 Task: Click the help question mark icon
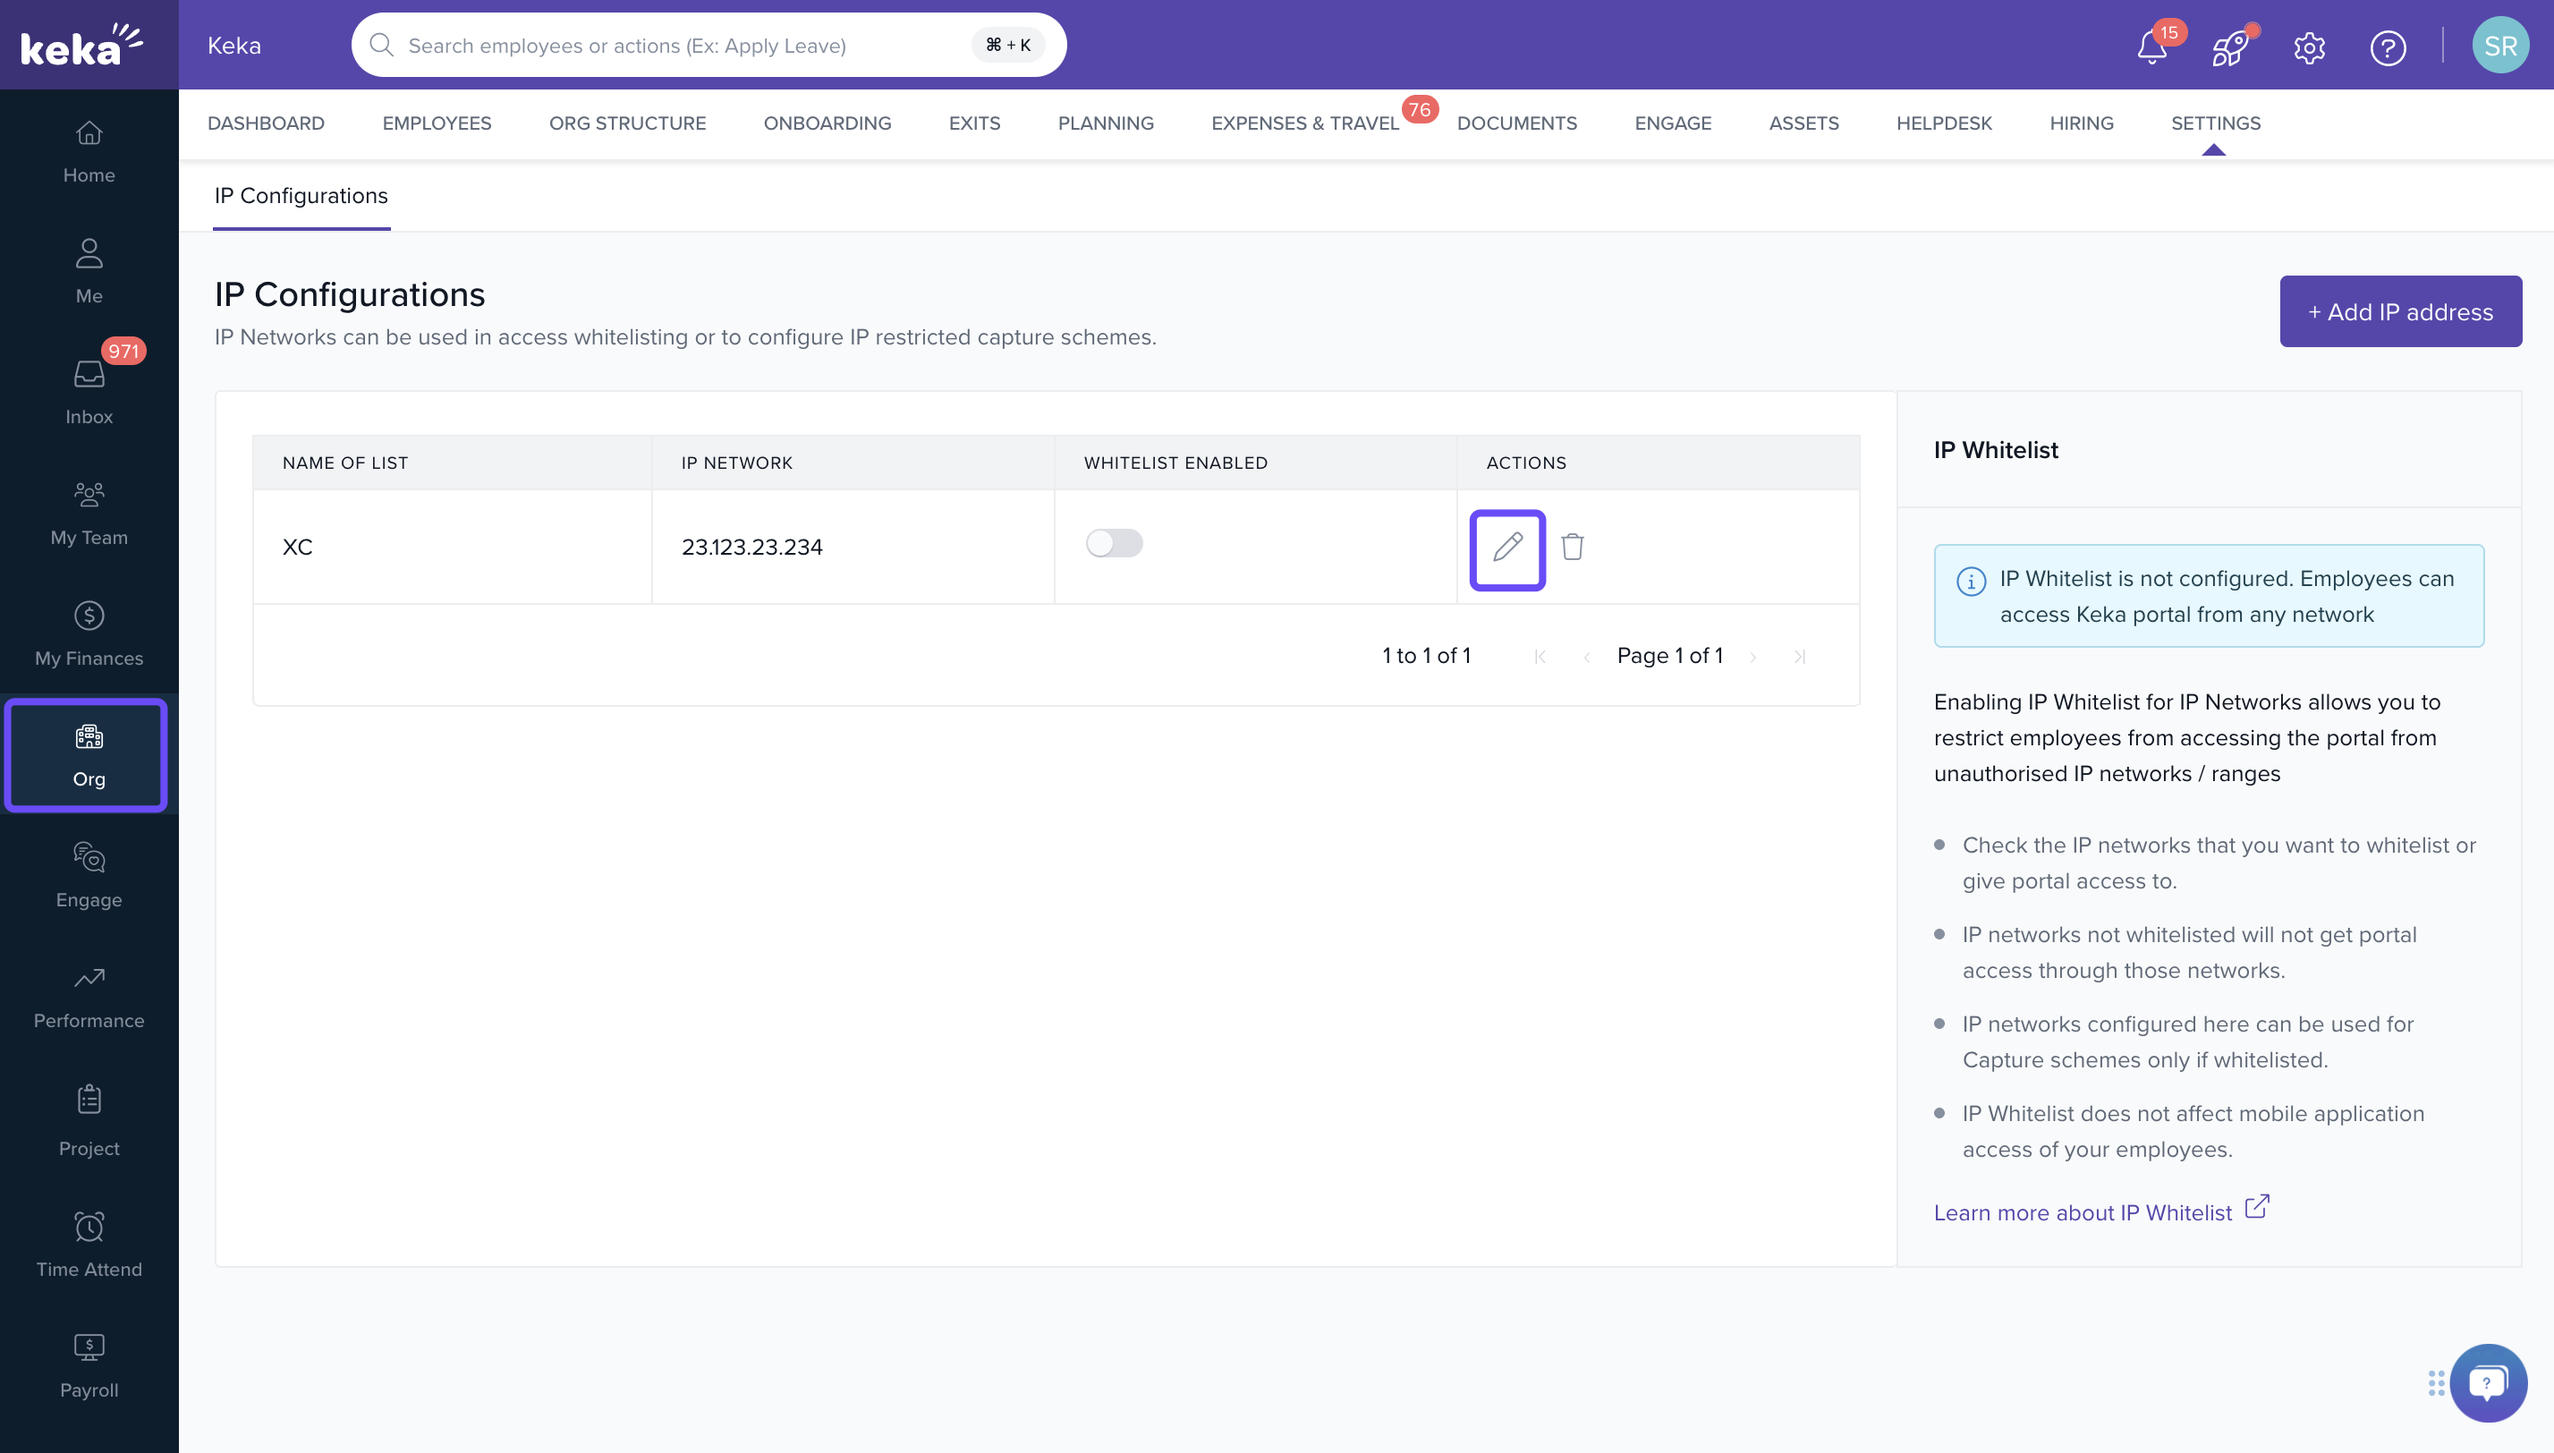point(2388,47)
